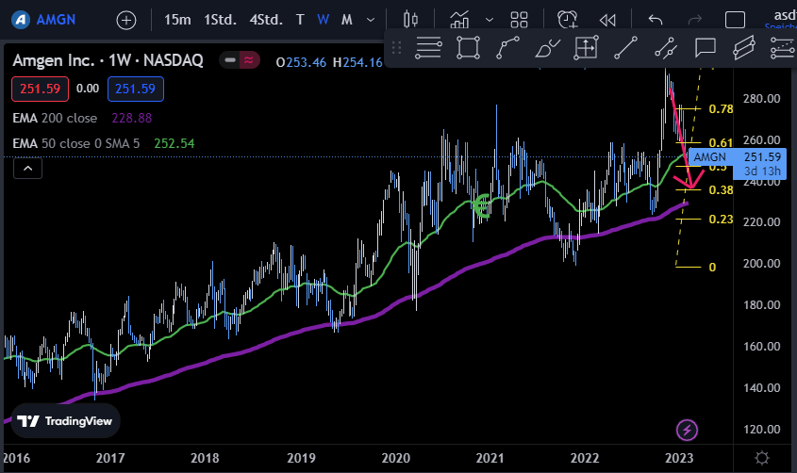Open indicator templates four-squares icon
Screen dimensions: 797x473
(x=519, y=20)
